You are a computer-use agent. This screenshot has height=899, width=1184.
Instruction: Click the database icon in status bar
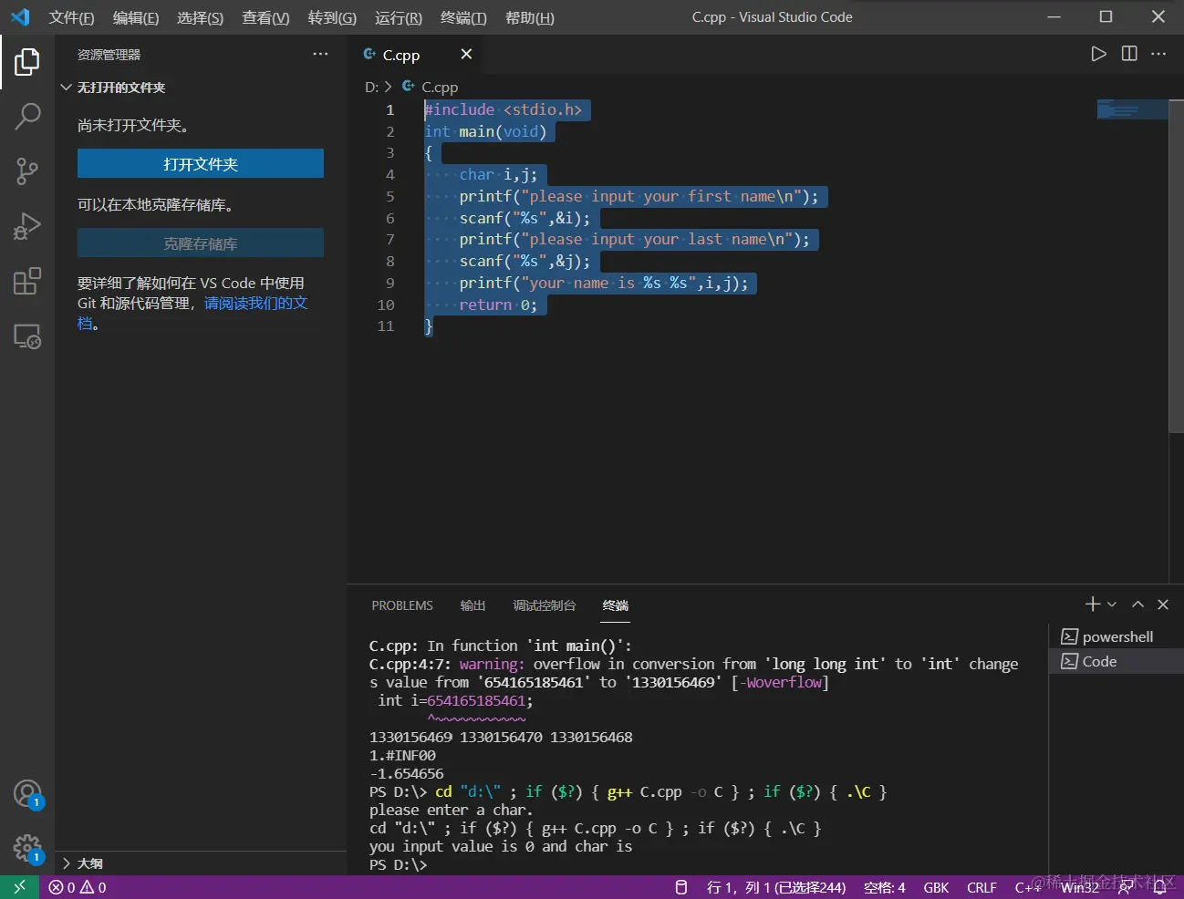(680, 887)
